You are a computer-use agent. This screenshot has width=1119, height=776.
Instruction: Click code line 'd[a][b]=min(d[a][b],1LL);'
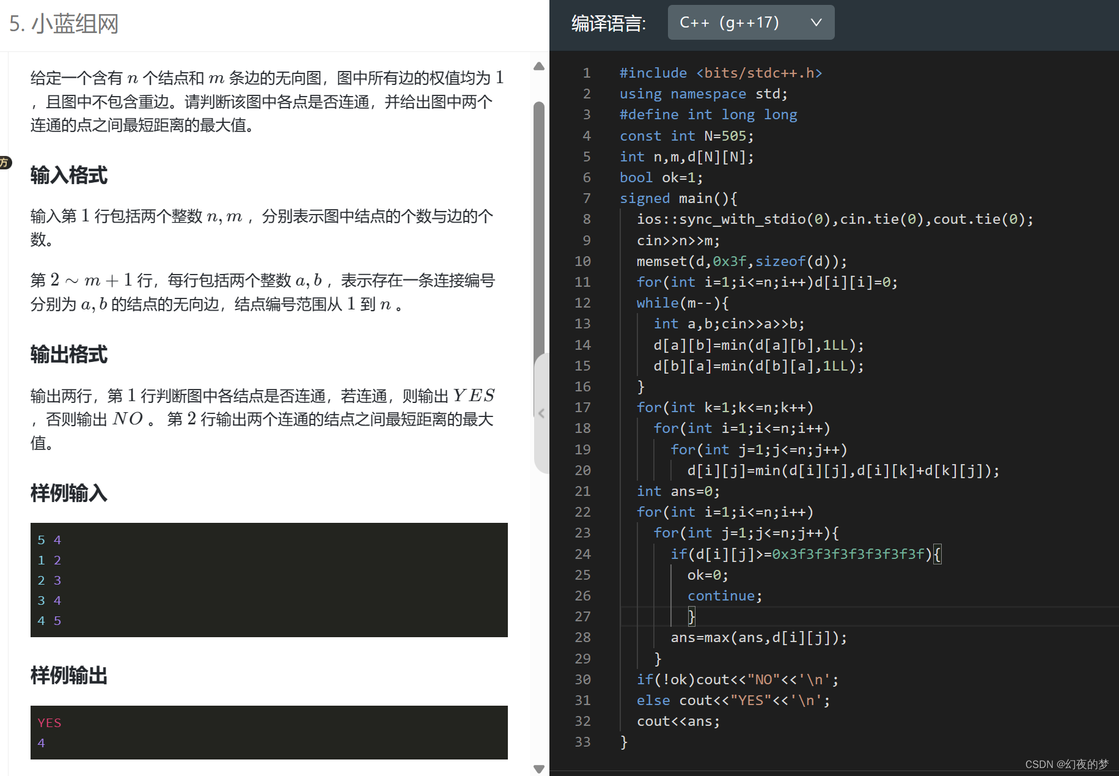[x=758, y=345]
